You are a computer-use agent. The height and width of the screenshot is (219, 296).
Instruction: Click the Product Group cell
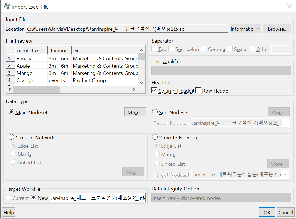(105, 80)
